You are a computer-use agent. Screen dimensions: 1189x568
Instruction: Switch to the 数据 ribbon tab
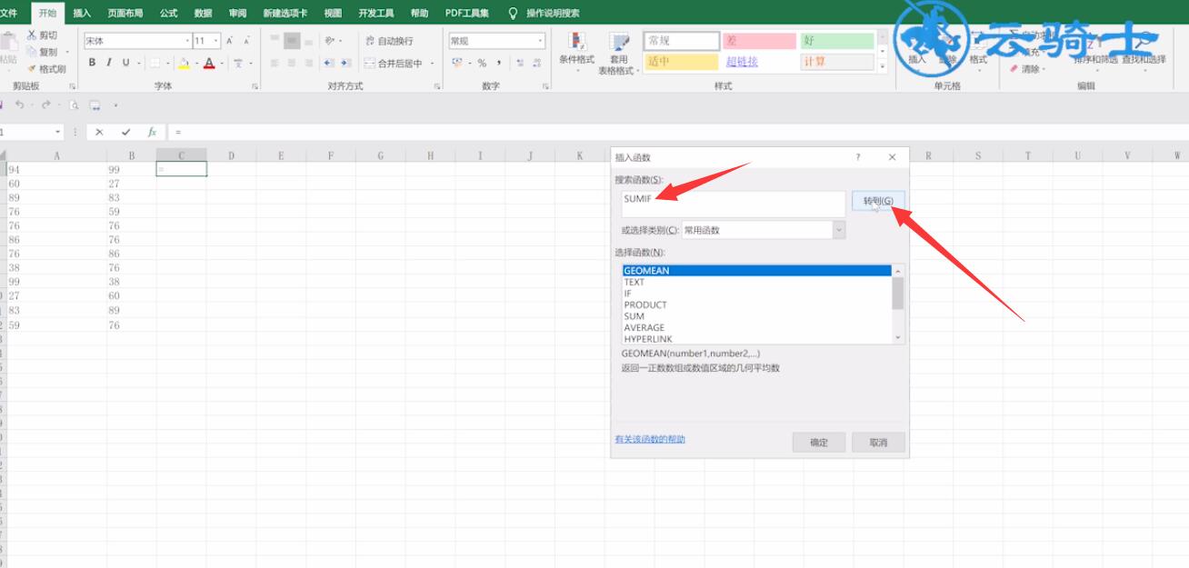[x=203, y=13]
